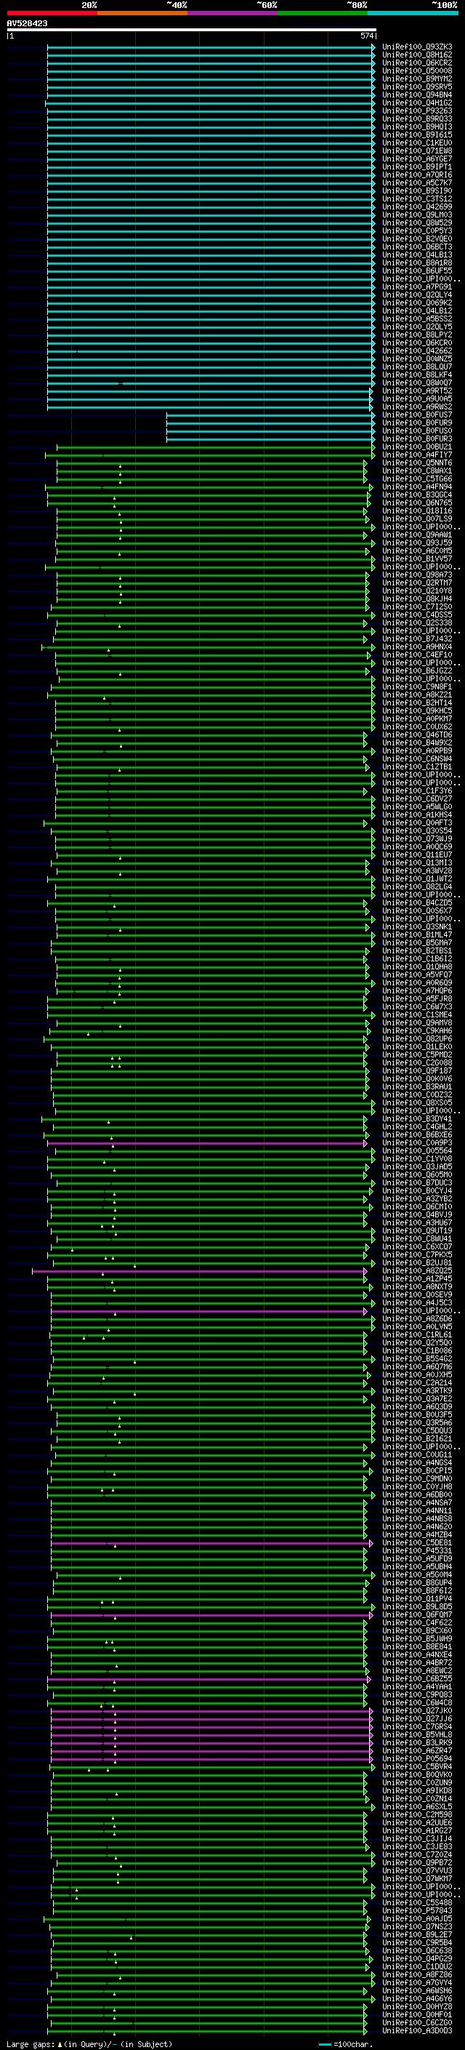Select the UniRef100_A6SXL5 label

[417, 1807]
